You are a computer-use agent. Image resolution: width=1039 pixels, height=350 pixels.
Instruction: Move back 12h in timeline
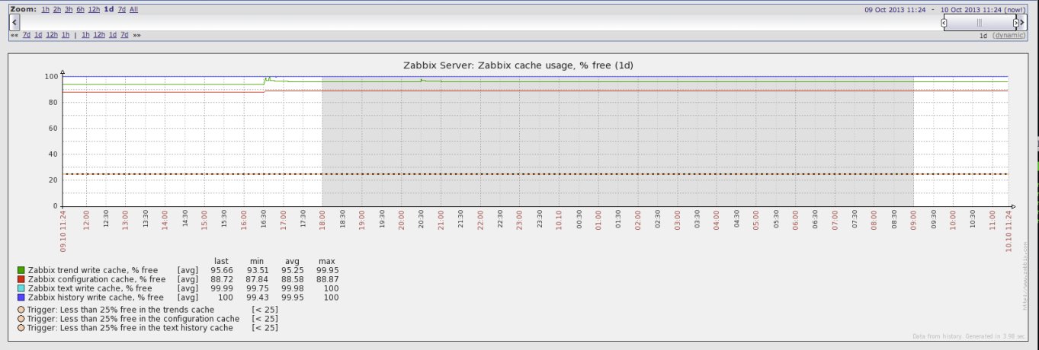52,35
